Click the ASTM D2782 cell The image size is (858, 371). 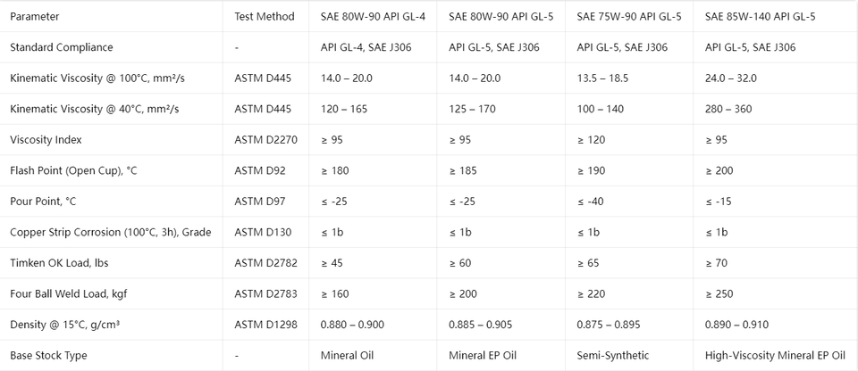point(266,263)
